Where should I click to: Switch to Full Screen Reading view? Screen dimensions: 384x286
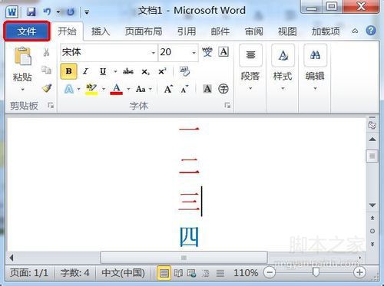click(x=178, y=273)
